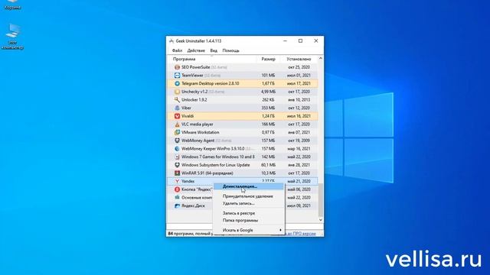
Task: Click the "1,24 ГБ" size of Vivaldi
Action: click(268, 116)
